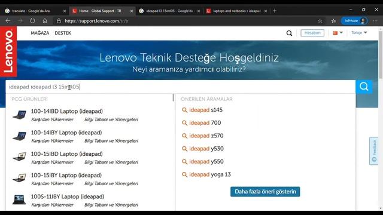Choose suggested search ideapad s145
383x215 pixels.
tap(202, 110)
